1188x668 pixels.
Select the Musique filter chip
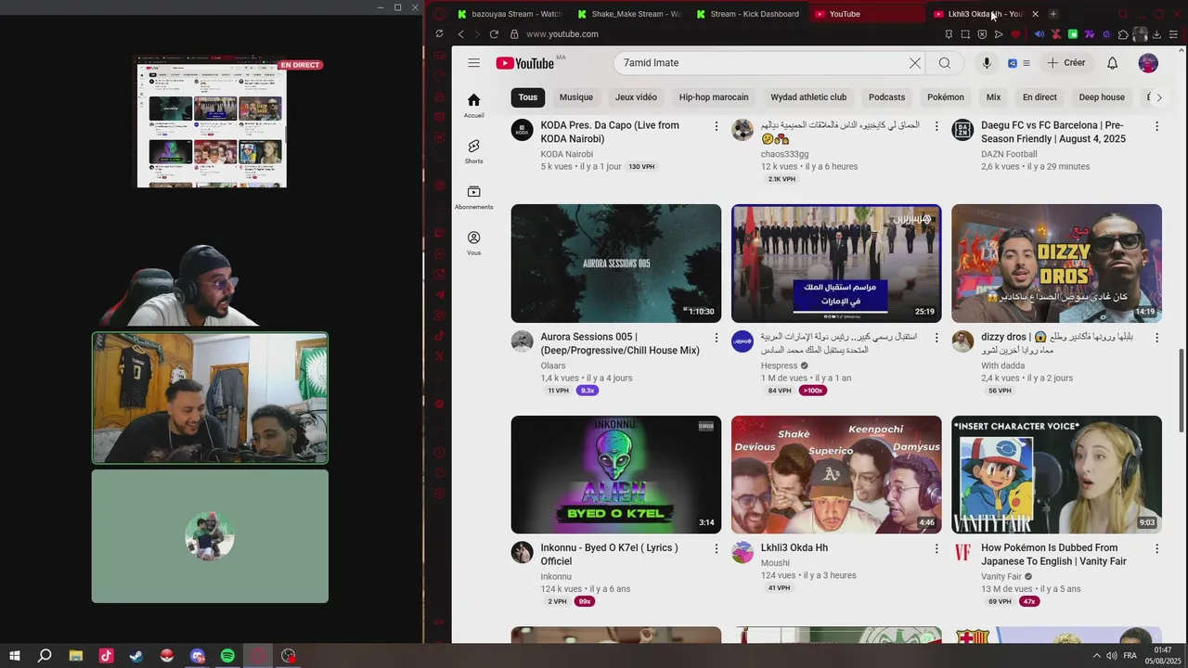[x=576, y=97]
